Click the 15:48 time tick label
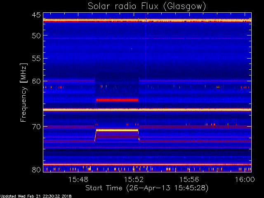 coord(78,179)
